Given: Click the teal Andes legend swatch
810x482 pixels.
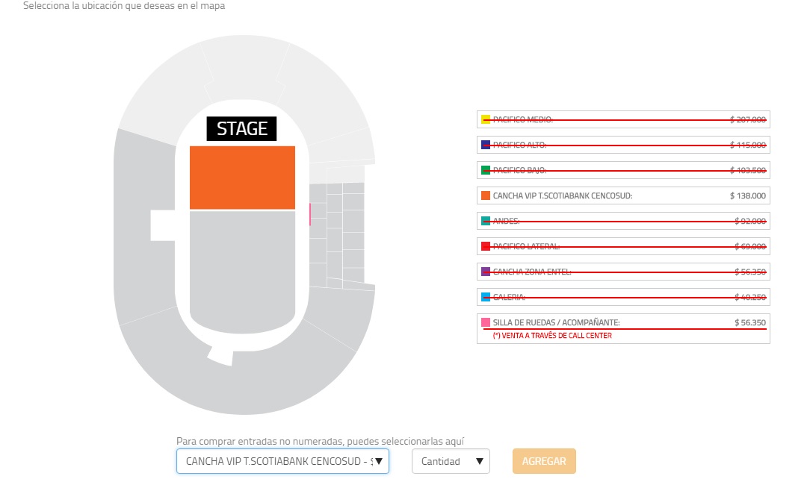Looking at the screenshot, I should (486, 221).
